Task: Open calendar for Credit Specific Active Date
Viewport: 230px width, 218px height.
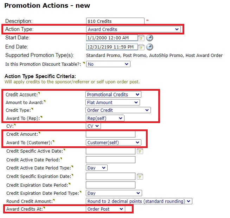Action: (x=140, y=151)
